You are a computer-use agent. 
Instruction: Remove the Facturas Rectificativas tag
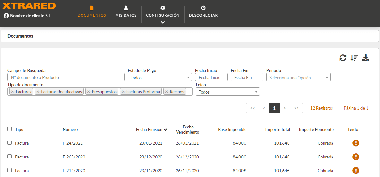(x=38, y=92)
